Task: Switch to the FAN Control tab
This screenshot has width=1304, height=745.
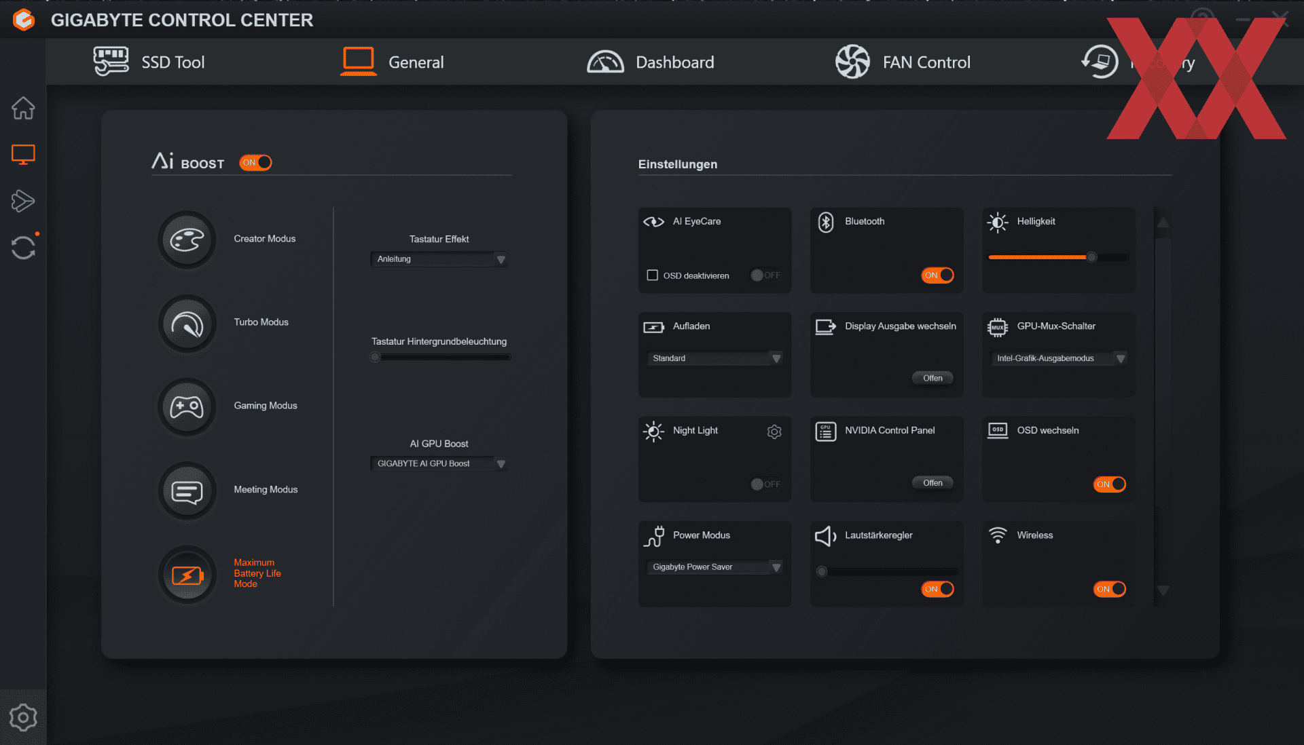Action: 903,62
